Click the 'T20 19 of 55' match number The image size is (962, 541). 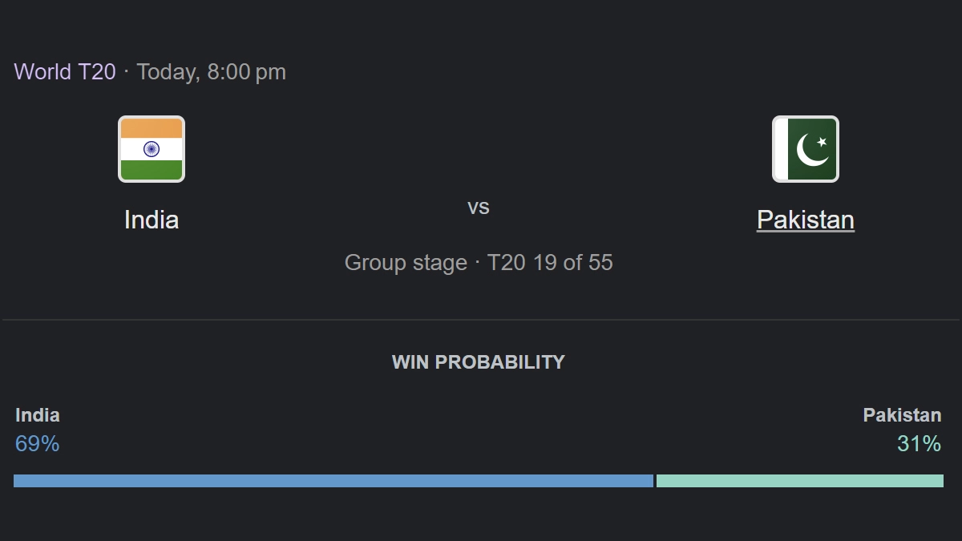point(550,263)
